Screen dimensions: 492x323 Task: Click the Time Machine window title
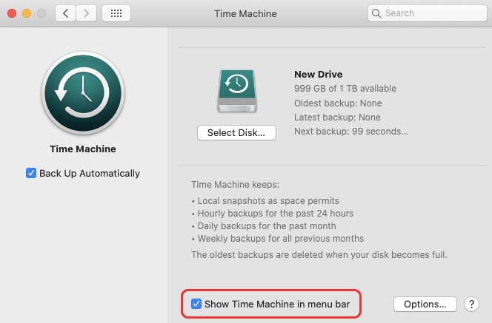click(246, 13)
